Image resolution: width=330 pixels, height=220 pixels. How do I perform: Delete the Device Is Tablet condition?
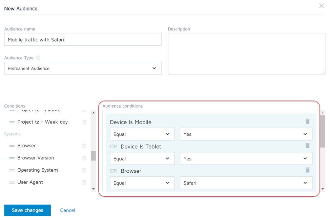[307, 146]
